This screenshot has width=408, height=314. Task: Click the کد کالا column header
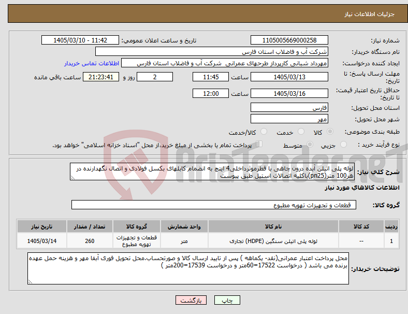click(361, 226)
